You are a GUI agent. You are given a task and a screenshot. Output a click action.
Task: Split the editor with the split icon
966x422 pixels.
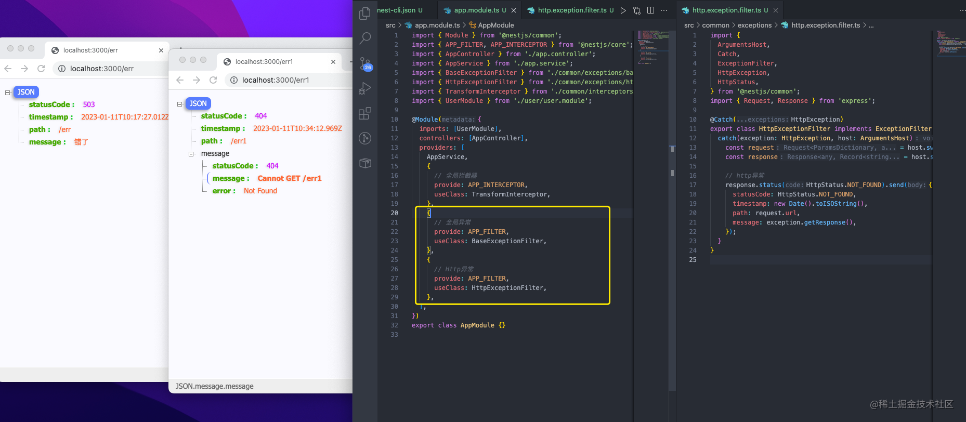(650, 10)
